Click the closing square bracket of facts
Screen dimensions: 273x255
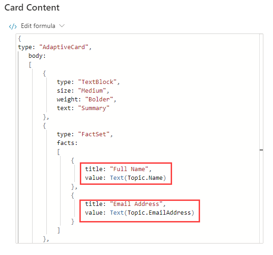(x=59, y=230)
